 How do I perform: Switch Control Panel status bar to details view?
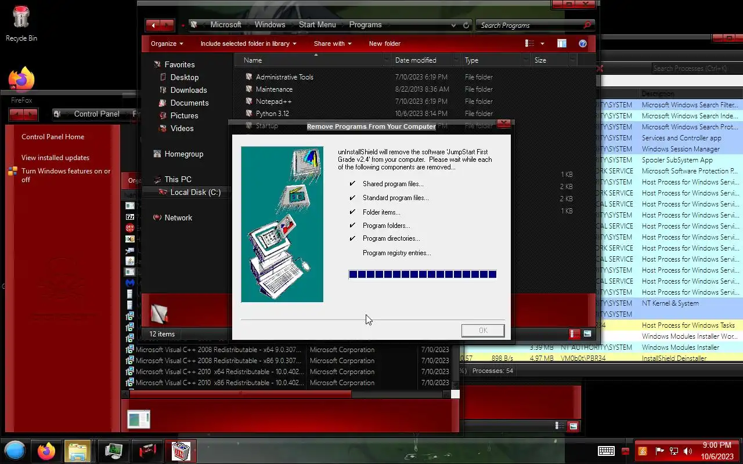tap(560, 426)
